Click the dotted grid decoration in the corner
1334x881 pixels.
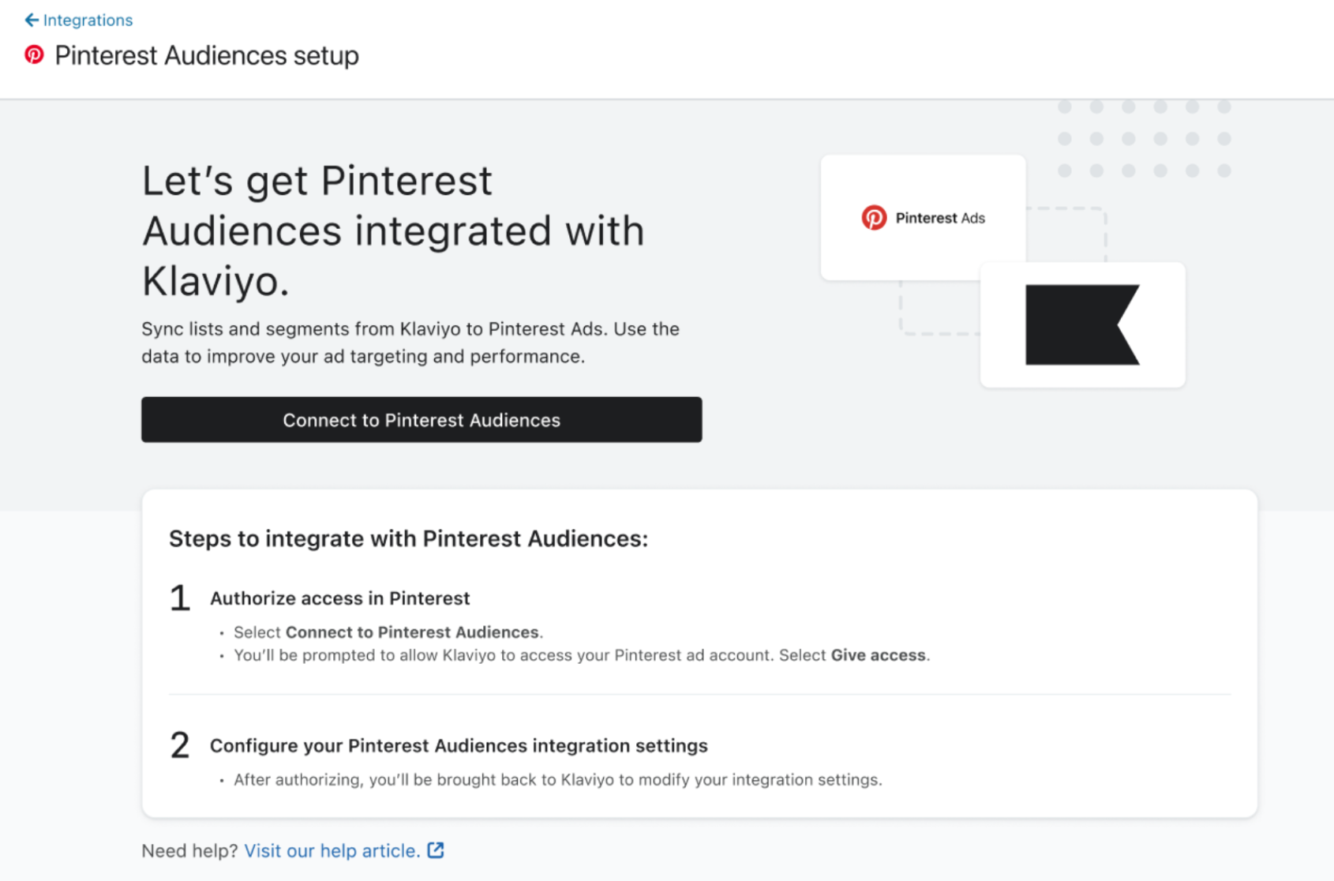coord(1144,139)
